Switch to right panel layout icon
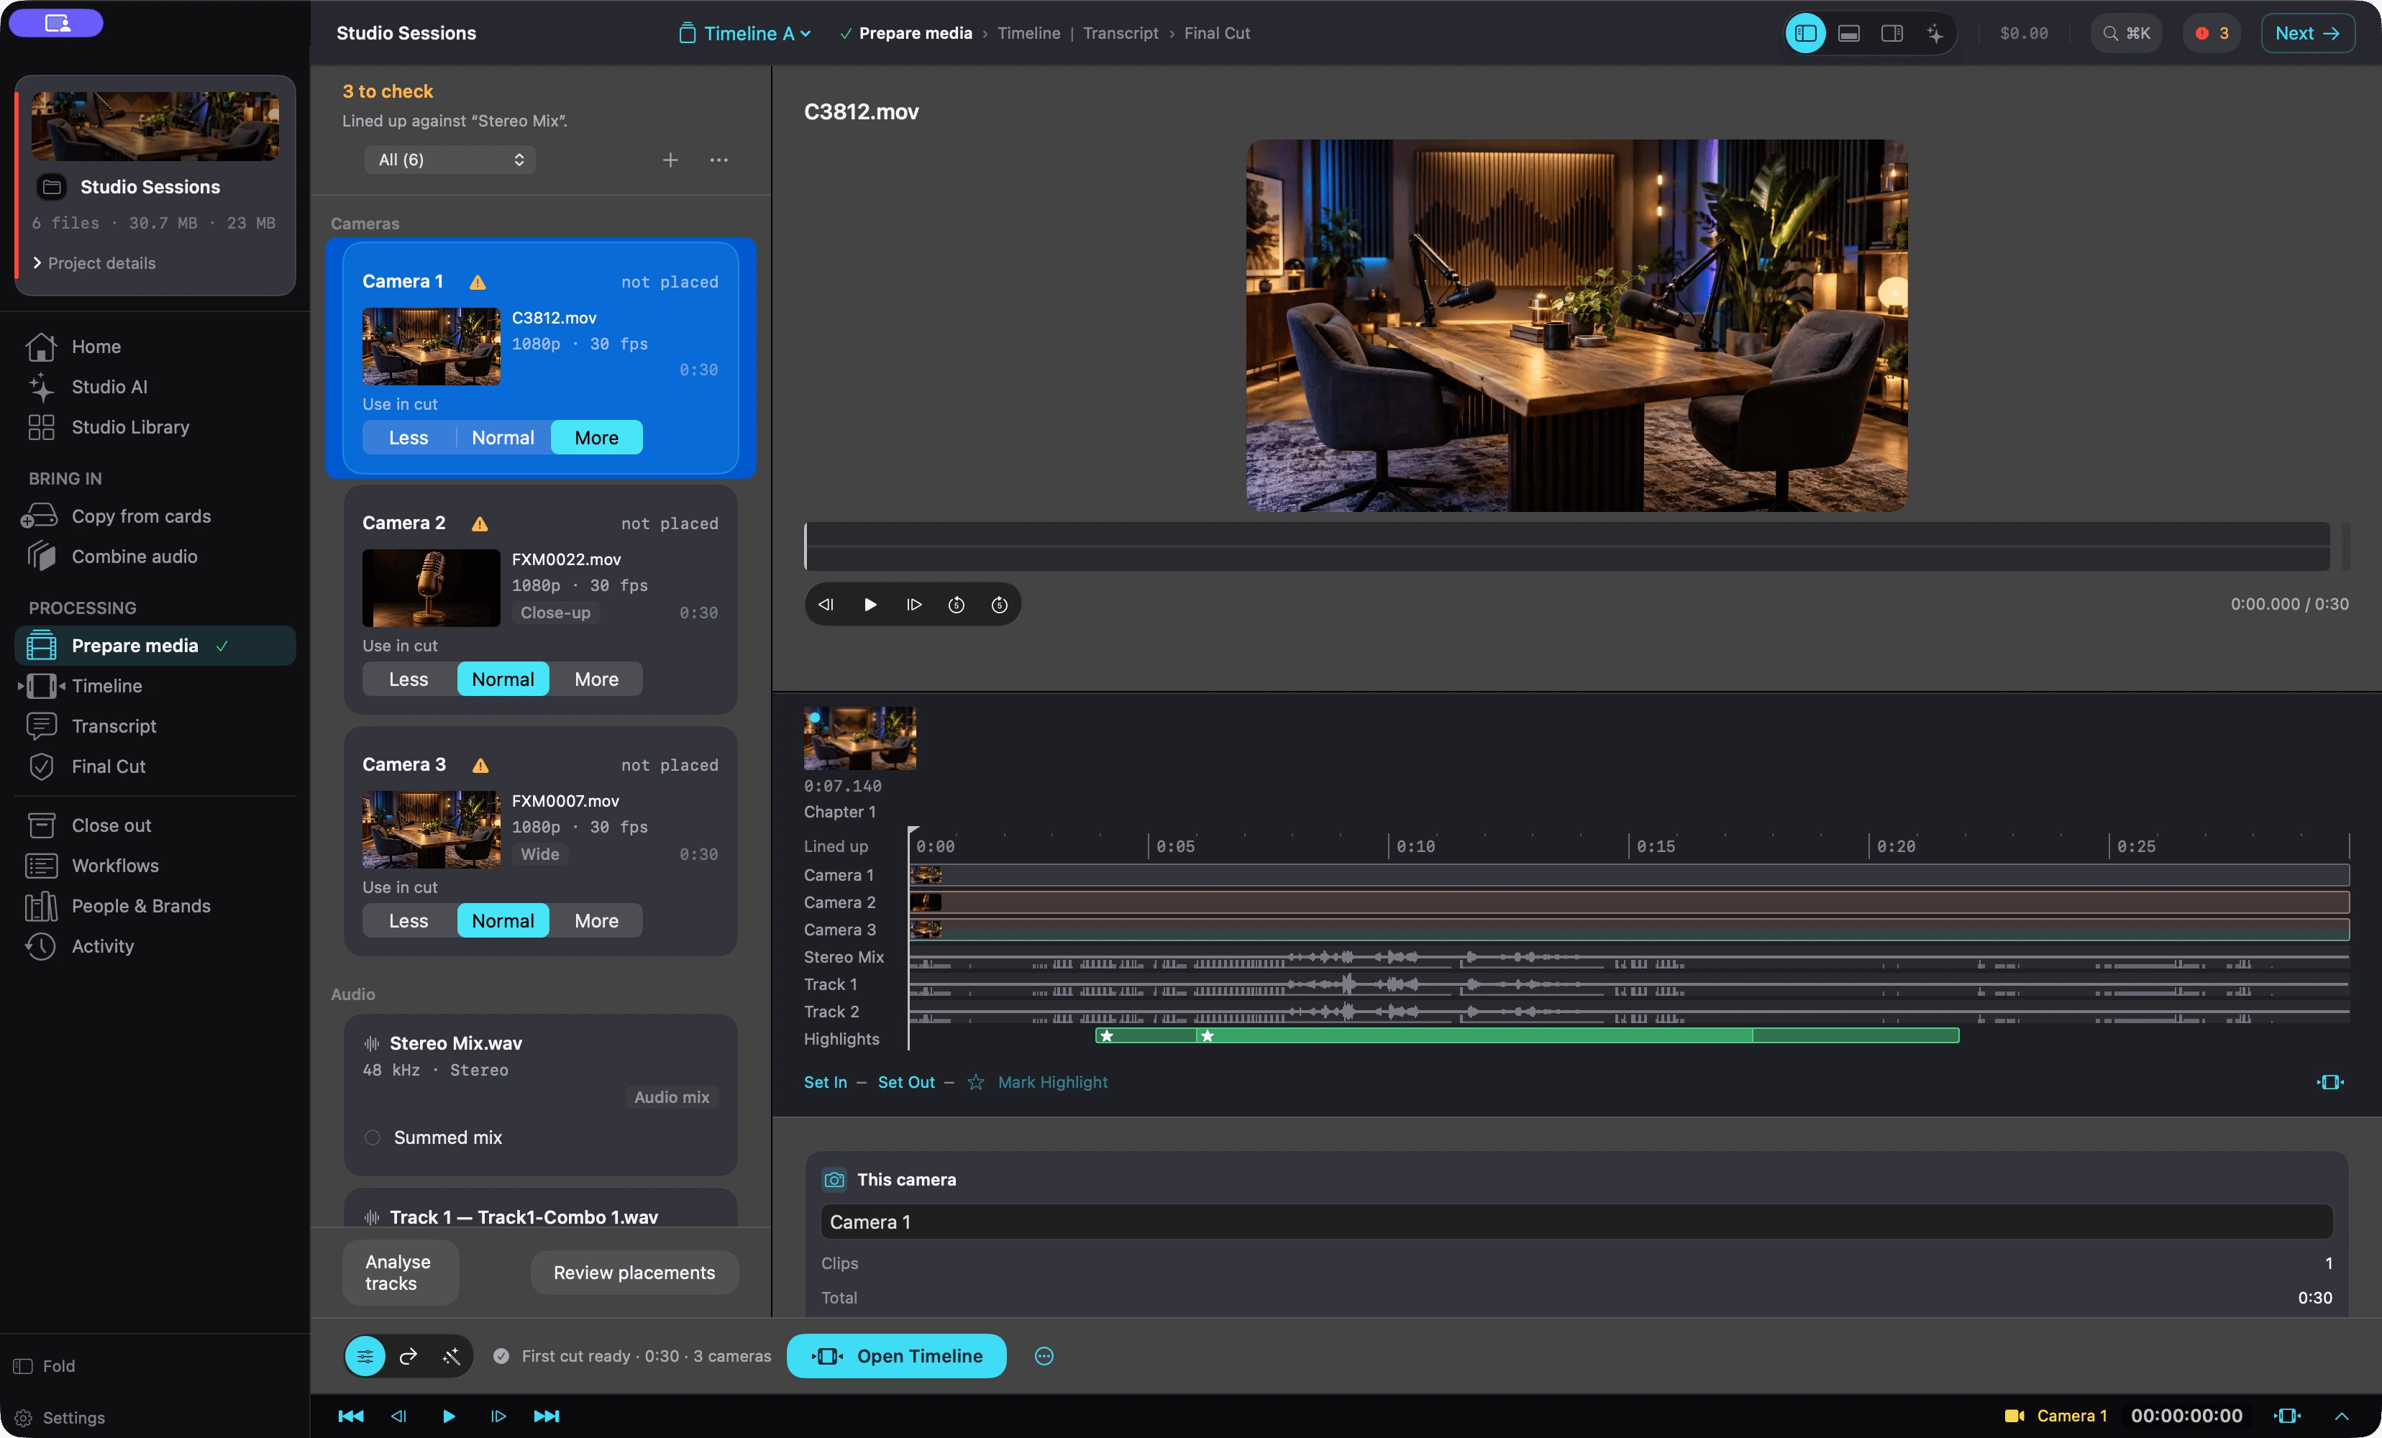 coord(1892,33)
